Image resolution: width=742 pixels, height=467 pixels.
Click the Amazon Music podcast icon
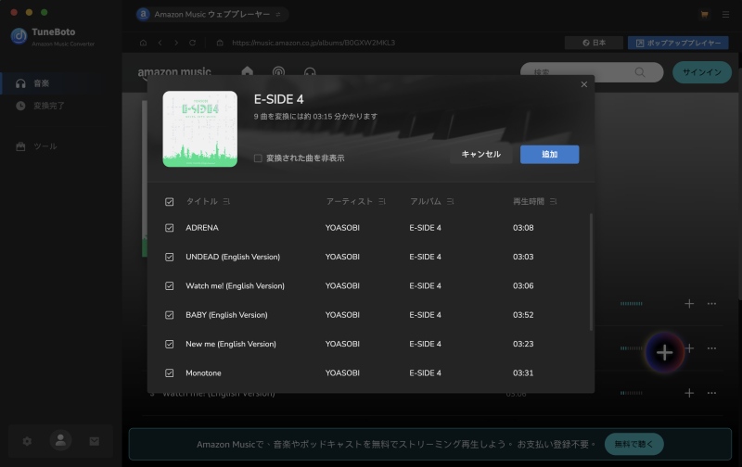tap(279, 72)
